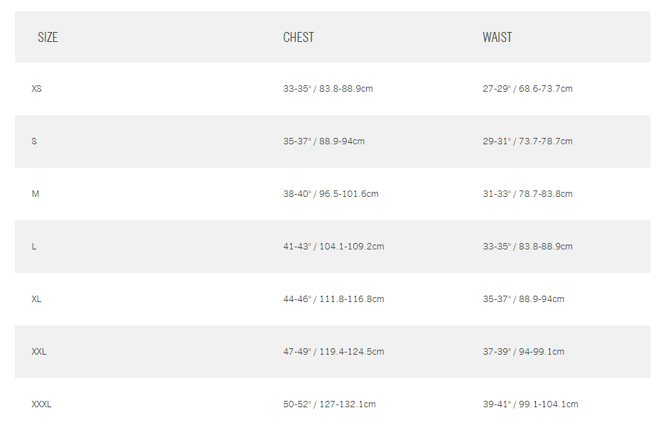Click the CHEST column header
The height and width of the screenshot is (430, 666).
coord(299,38)
